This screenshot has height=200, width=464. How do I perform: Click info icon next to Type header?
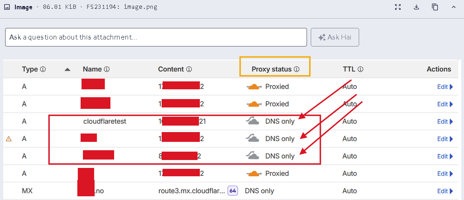(43, 69)
